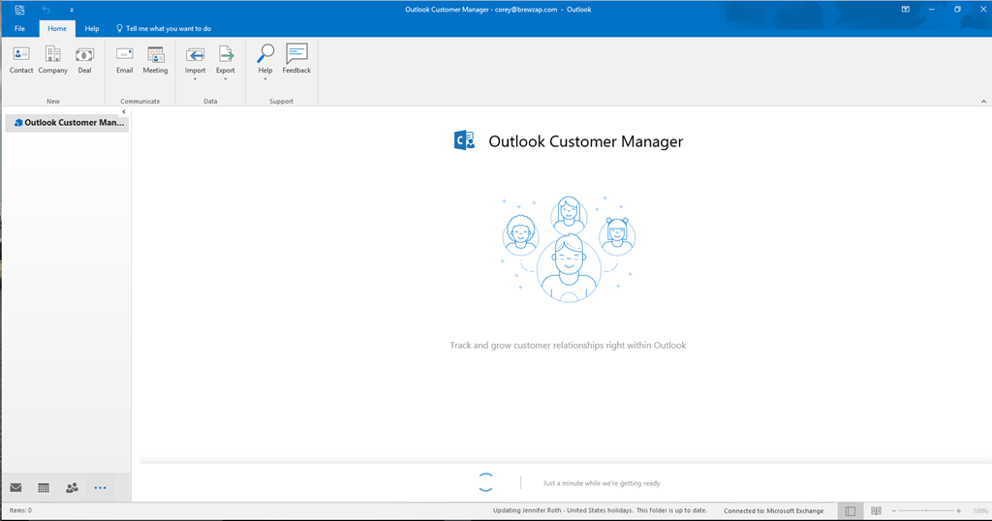
Task: Open more navigation options (three dots)
Action: [x=100, y=487]
